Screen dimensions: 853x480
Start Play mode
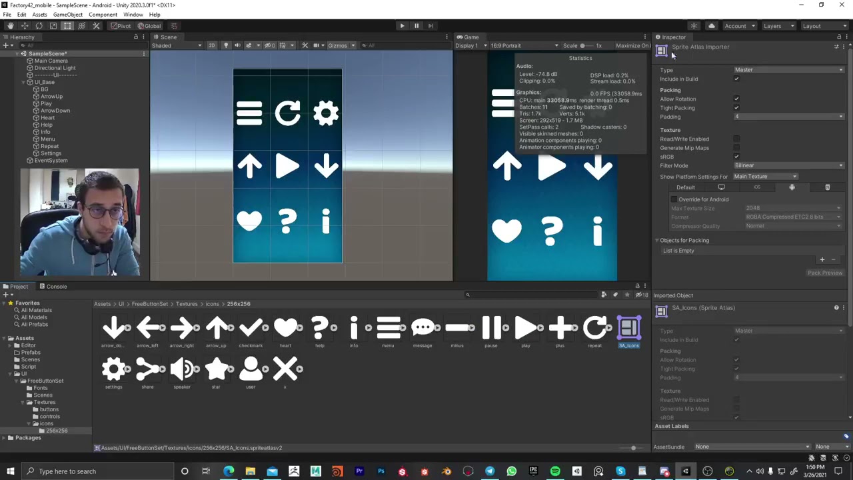pos(402,26)
